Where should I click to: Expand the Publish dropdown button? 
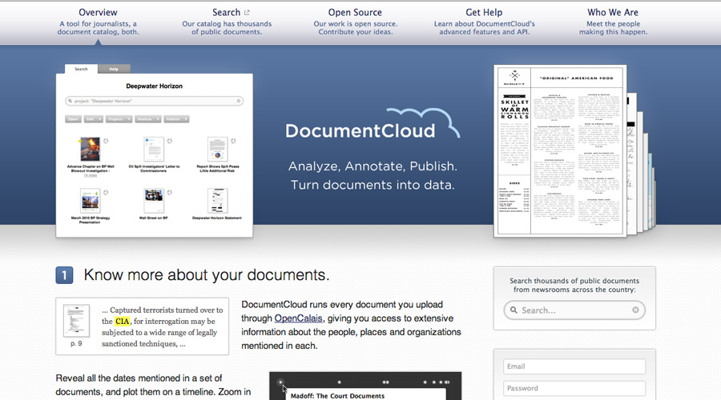(176, 119)
